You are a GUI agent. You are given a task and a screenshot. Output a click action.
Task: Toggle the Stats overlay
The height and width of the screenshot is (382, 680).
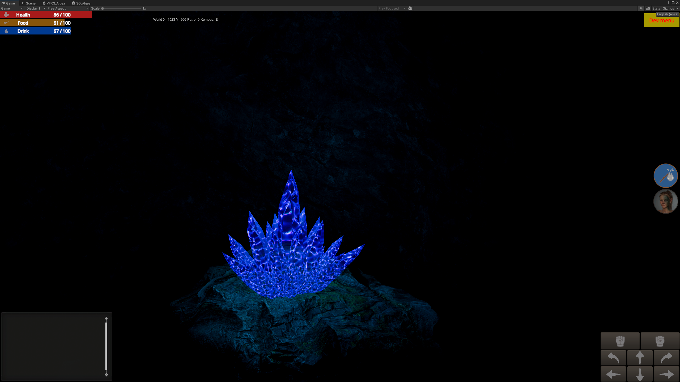(656, 8)
